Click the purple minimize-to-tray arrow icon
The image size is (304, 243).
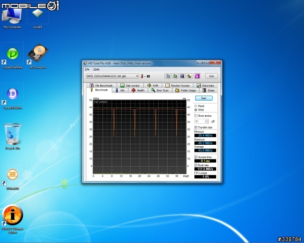pos(197,76)
